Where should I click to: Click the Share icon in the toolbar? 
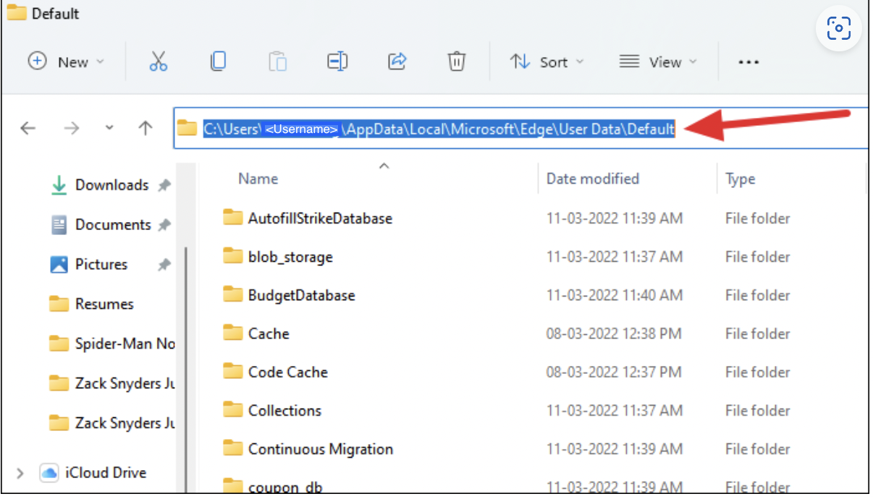tap(397, 61)
